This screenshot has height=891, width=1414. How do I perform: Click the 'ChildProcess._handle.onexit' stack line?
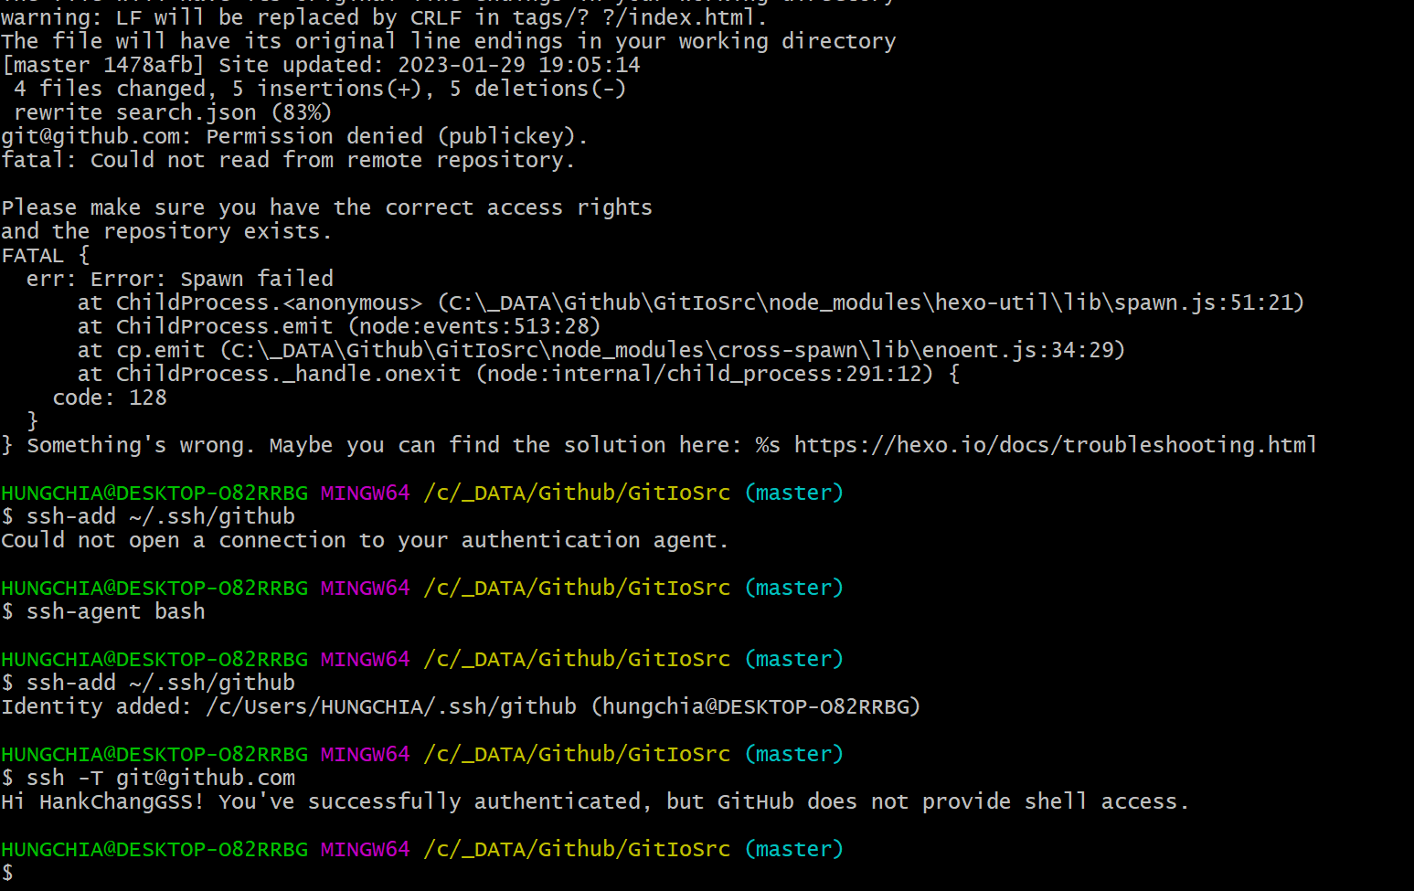[x=518, y=374]
